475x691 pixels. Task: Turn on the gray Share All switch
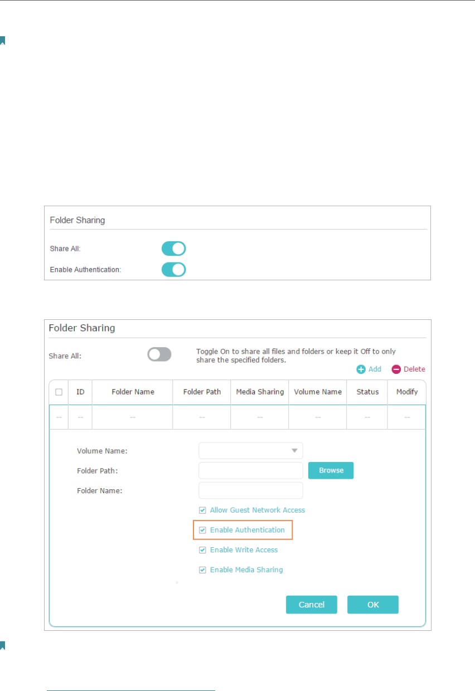point(159,354)
